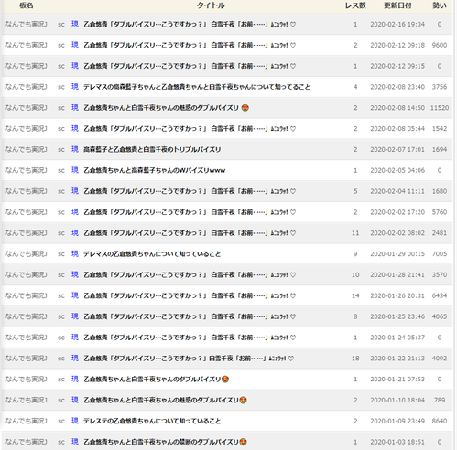The width and height of the screenshot is (457, 450).
Task: Select date 2020-01-29 00:15
Action: [x=397, y=254]
